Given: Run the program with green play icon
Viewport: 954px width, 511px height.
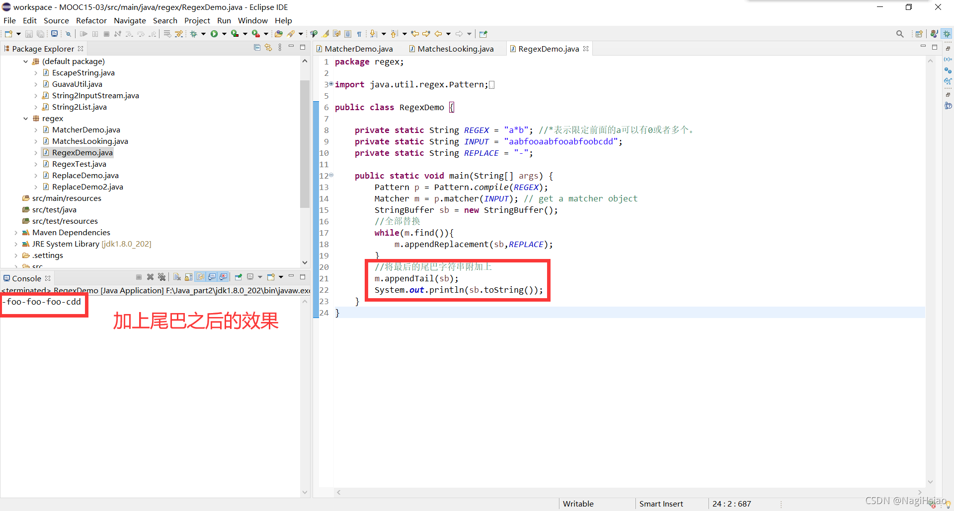Looking at the screenshot, I should 214,34.
